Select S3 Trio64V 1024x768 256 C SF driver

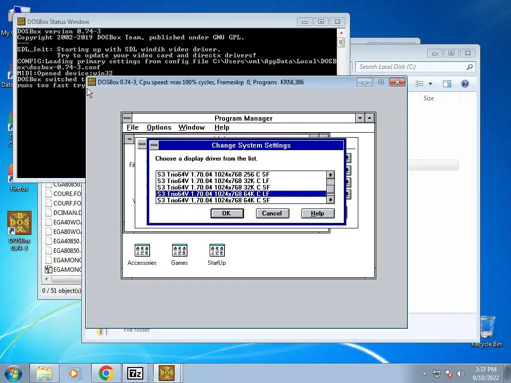(241, 174)
